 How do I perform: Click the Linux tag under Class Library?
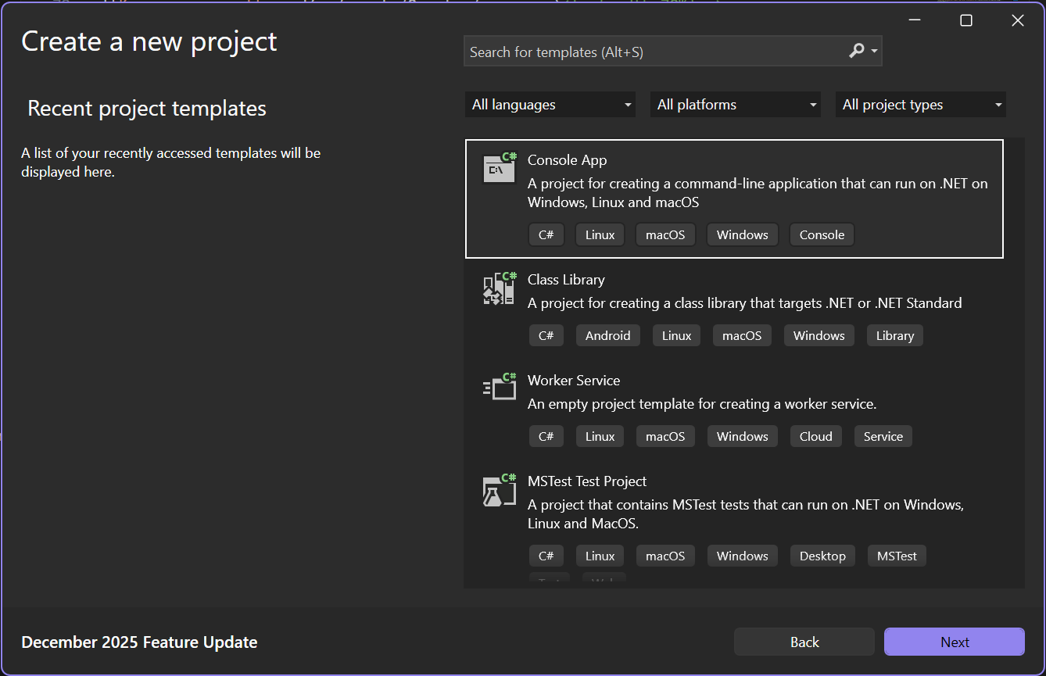tap(677, 335)
